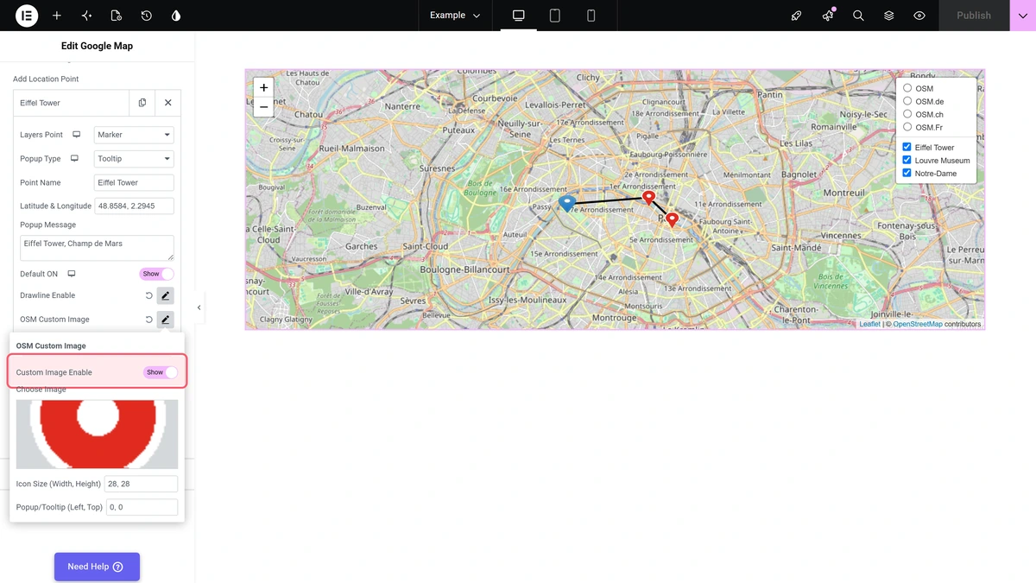Open the page settings document icon
The image size is (1036, 583).
coord(117,16)
